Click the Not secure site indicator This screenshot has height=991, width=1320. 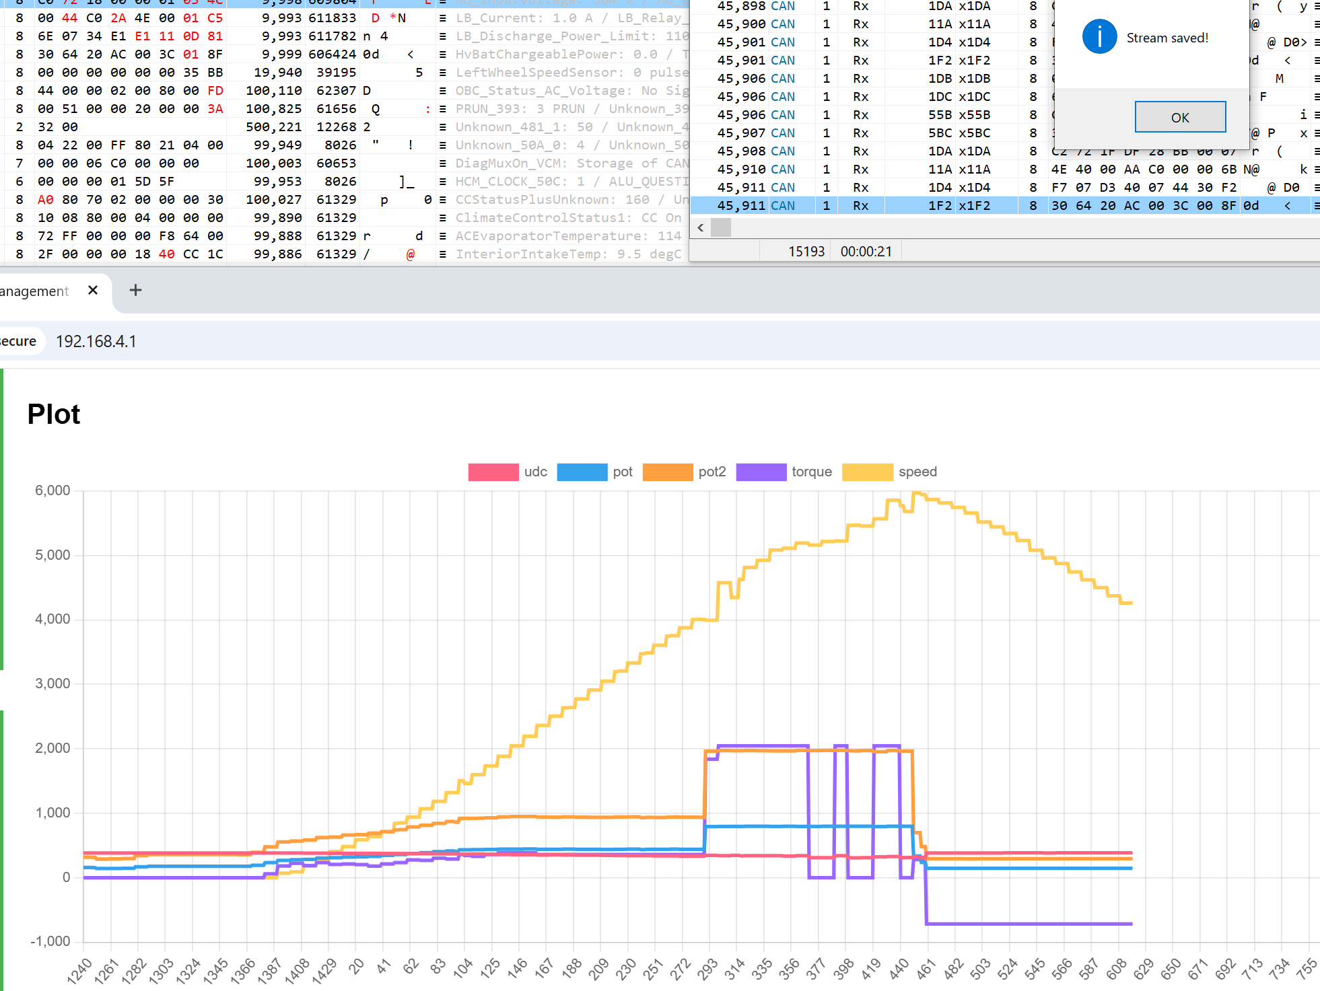pyautogui.click(x=19, y=341)
